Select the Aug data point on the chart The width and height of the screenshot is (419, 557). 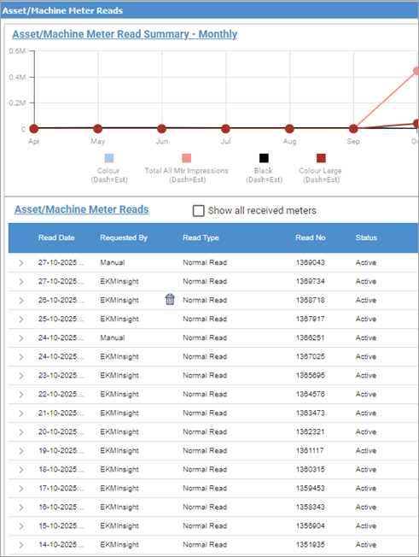(289, 129)
